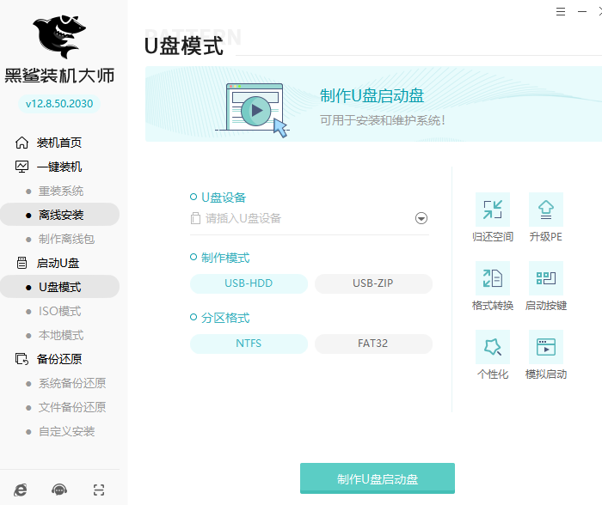Choose NTFS partition format
Screen dimensions: 602x505
click(x=249, y=344)
